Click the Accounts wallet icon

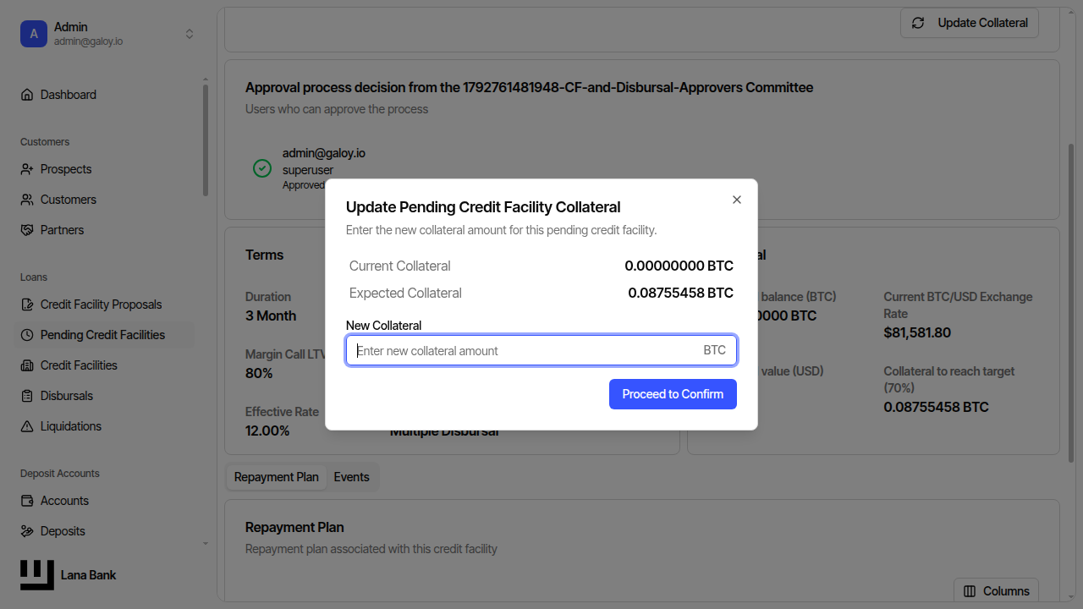tap(27, 501)
